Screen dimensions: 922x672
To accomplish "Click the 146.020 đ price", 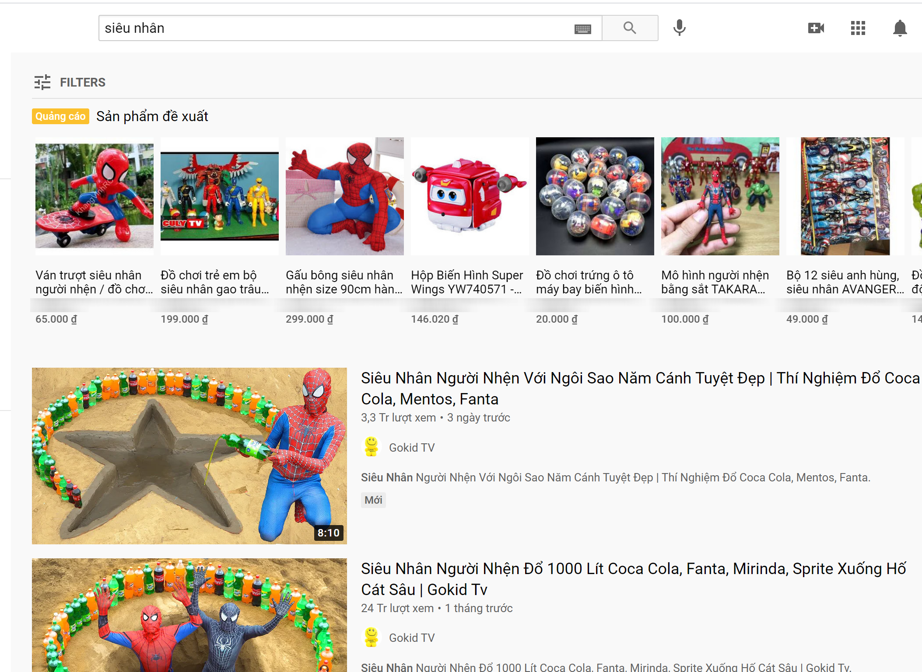I will (435, 319).
